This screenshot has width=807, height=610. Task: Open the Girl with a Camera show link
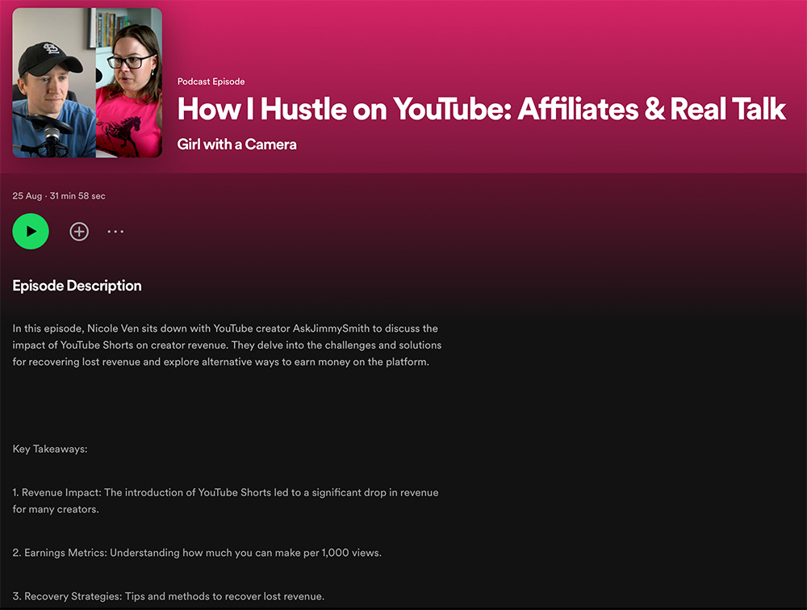click(236, 144)
